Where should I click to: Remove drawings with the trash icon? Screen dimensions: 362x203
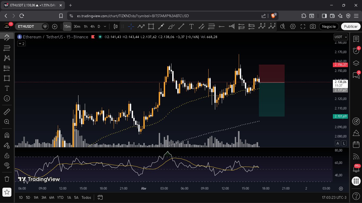click(7, 179)
